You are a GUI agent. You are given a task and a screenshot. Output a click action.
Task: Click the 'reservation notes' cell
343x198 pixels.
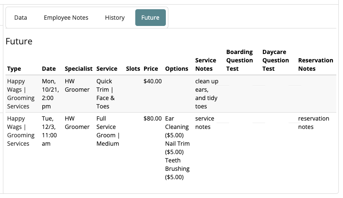click(313, 123)
